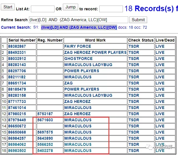This screenshot has width=178, height=155.
Task: Open serial number 88032912
Action: point(17,59)
